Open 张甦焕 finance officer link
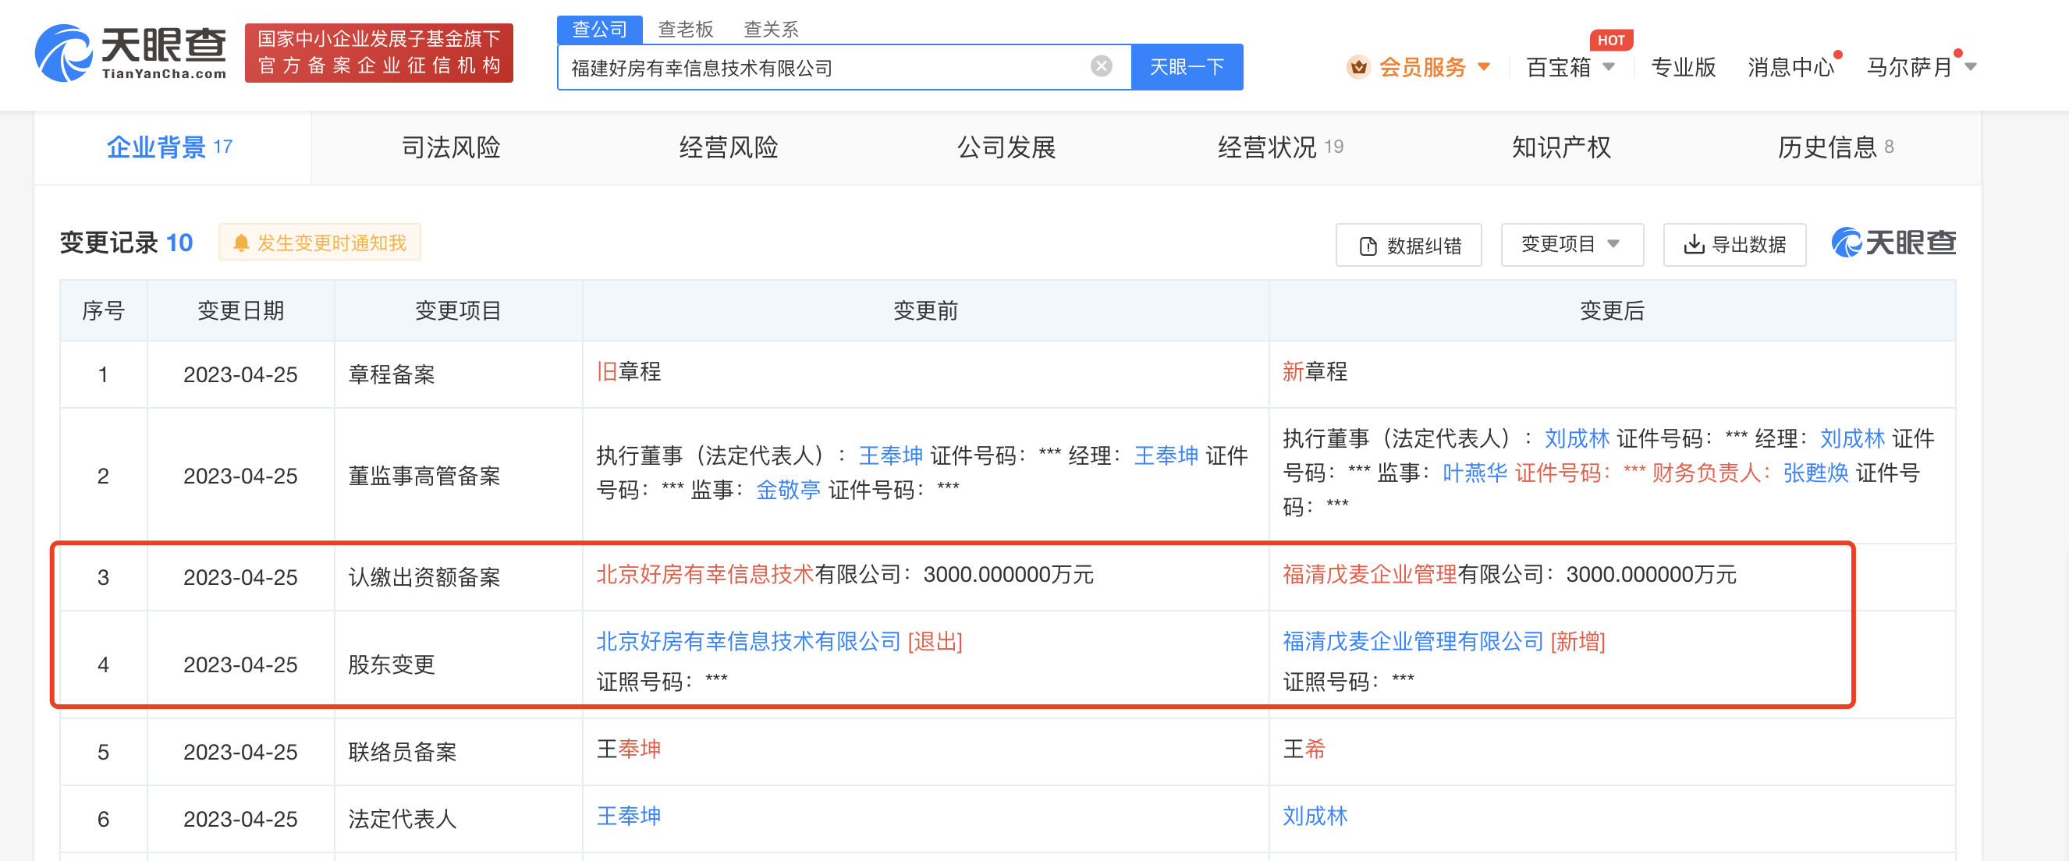 pyautogui.click(x=1815, y=473)
